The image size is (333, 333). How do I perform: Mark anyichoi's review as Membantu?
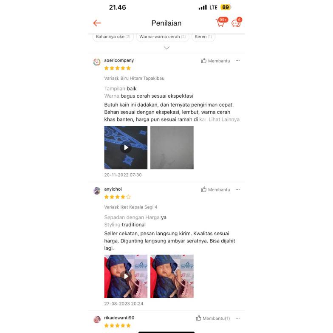[215, 189]
